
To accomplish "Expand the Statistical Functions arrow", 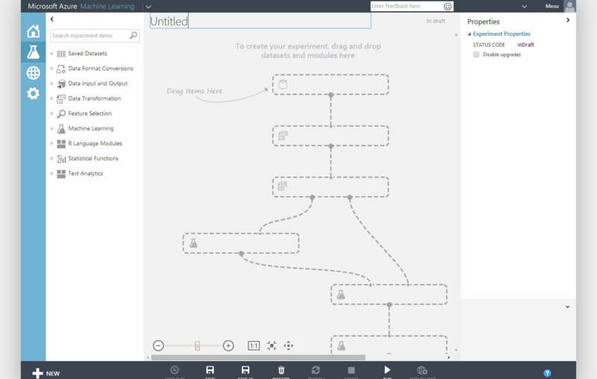I will point(51,158).
